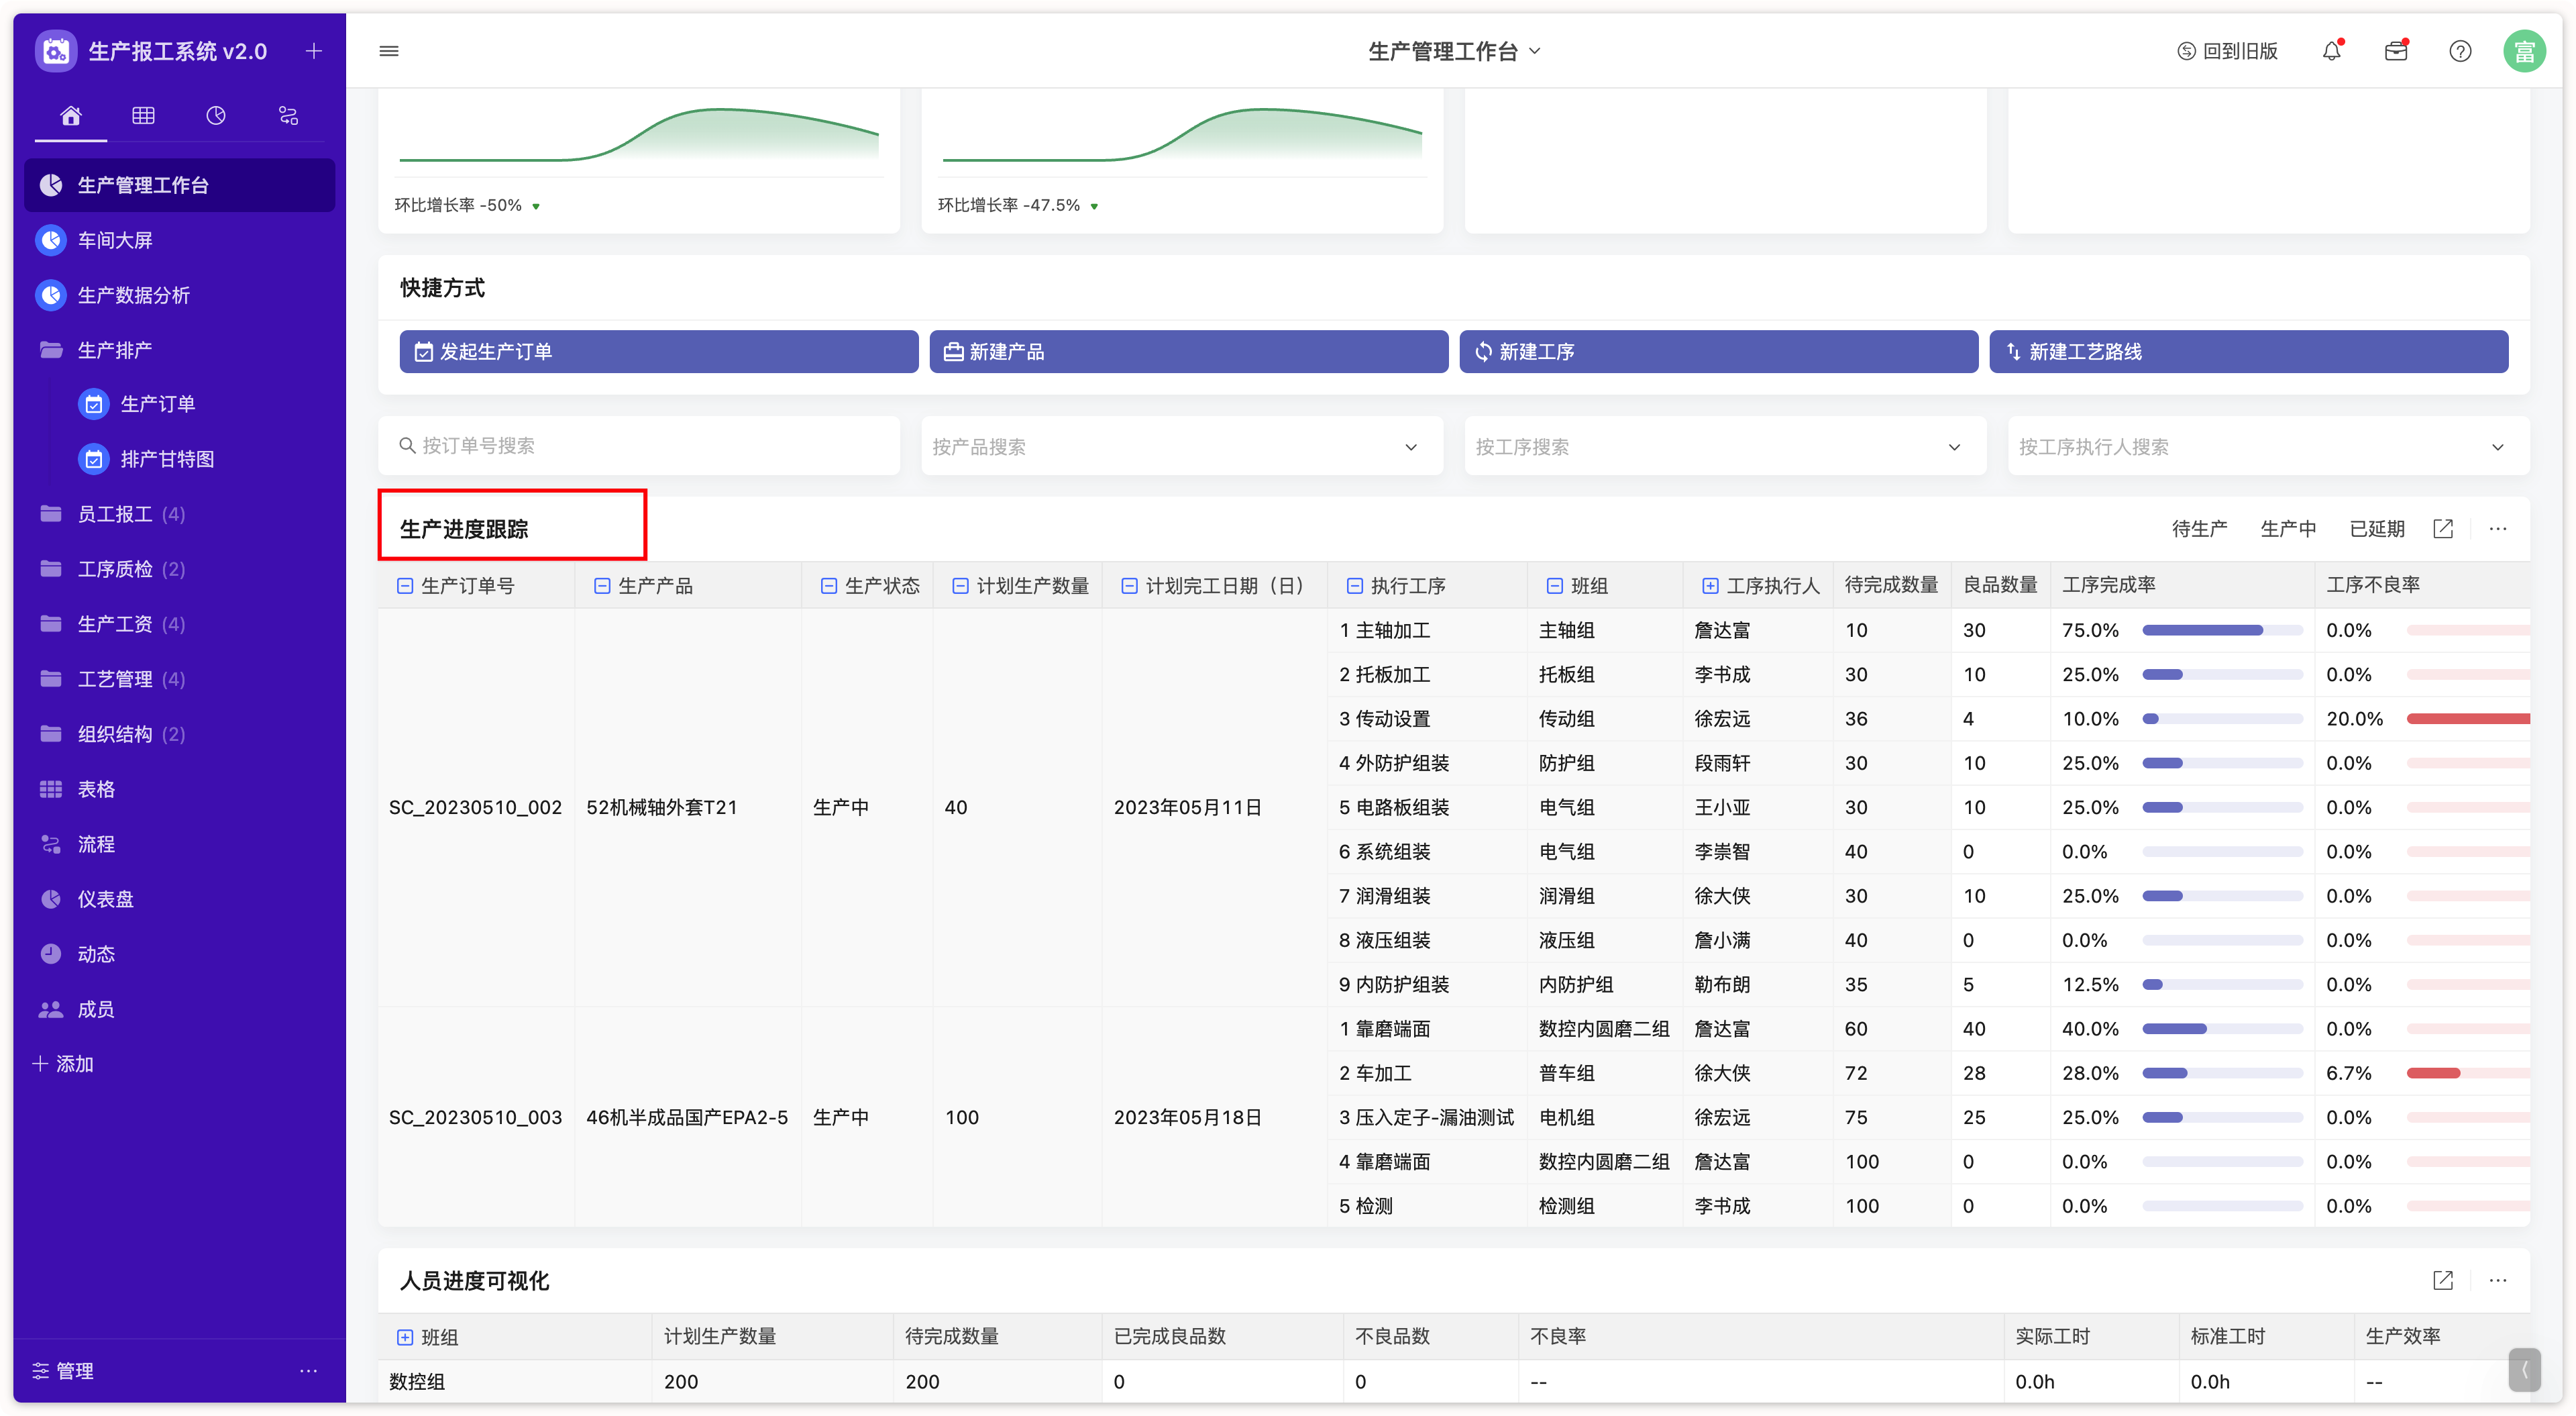Expand the 生产工资 folder
Viewport: 2576px width, 1416px height.
point(180,623)
